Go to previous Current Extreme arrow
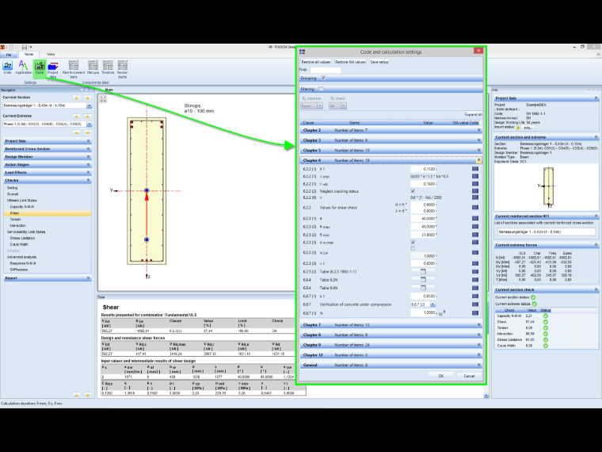The image size is (602, 452). [x=76, y=116]
